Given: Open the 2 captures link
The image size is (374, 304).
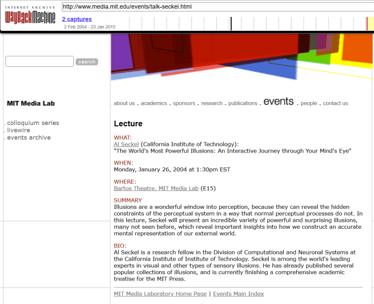Looking at the screenshot, I should click(77, 19).
